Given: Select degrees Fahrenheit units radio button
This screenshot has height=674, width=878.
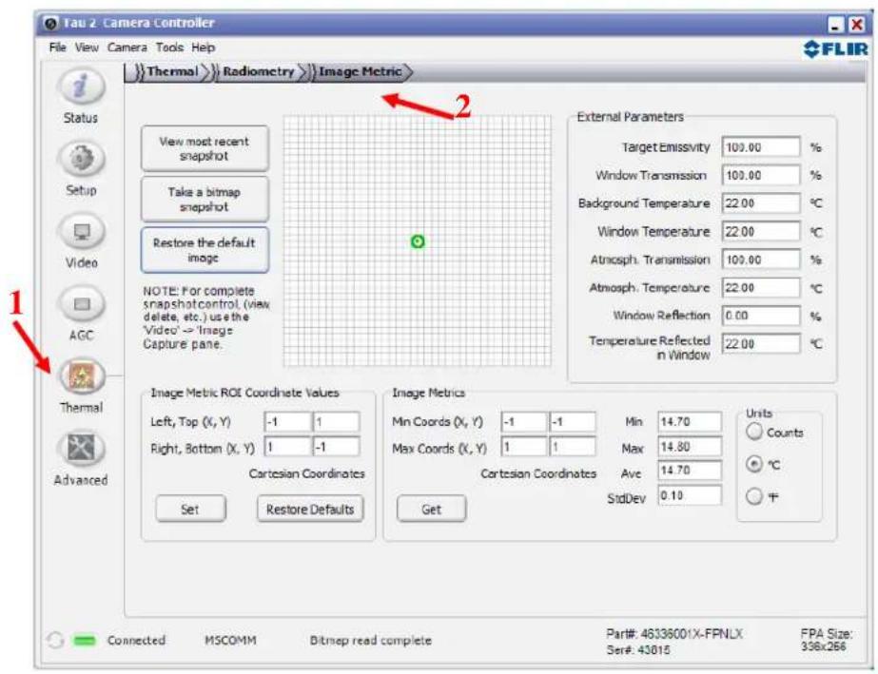Looking at the screenshot, I should (x=754, y=496).
